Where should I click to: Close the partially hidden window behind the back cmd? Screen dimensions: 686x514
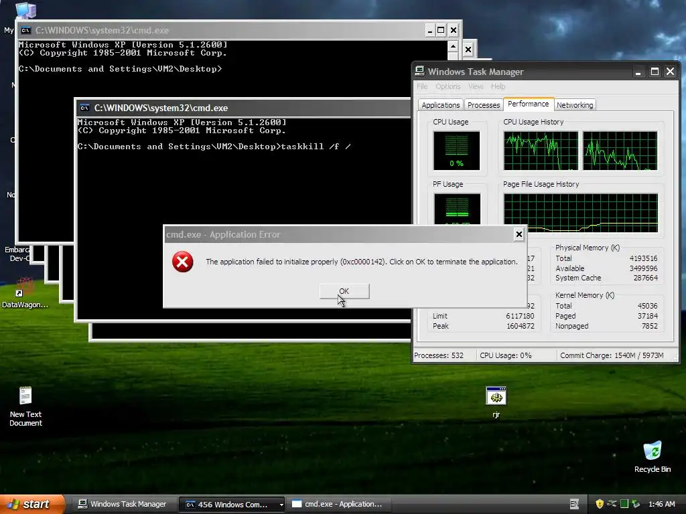pos(468,50)
